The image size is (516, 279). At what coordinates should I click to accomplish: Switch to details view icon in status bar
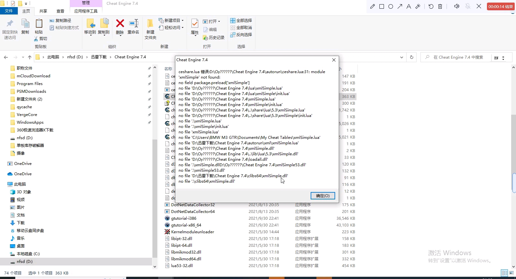point(504,273)
